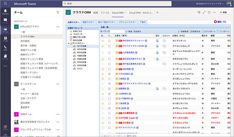Switch to the 顧客マスター tab
This screenshot has width=234, height=137.
pos(89,22)
